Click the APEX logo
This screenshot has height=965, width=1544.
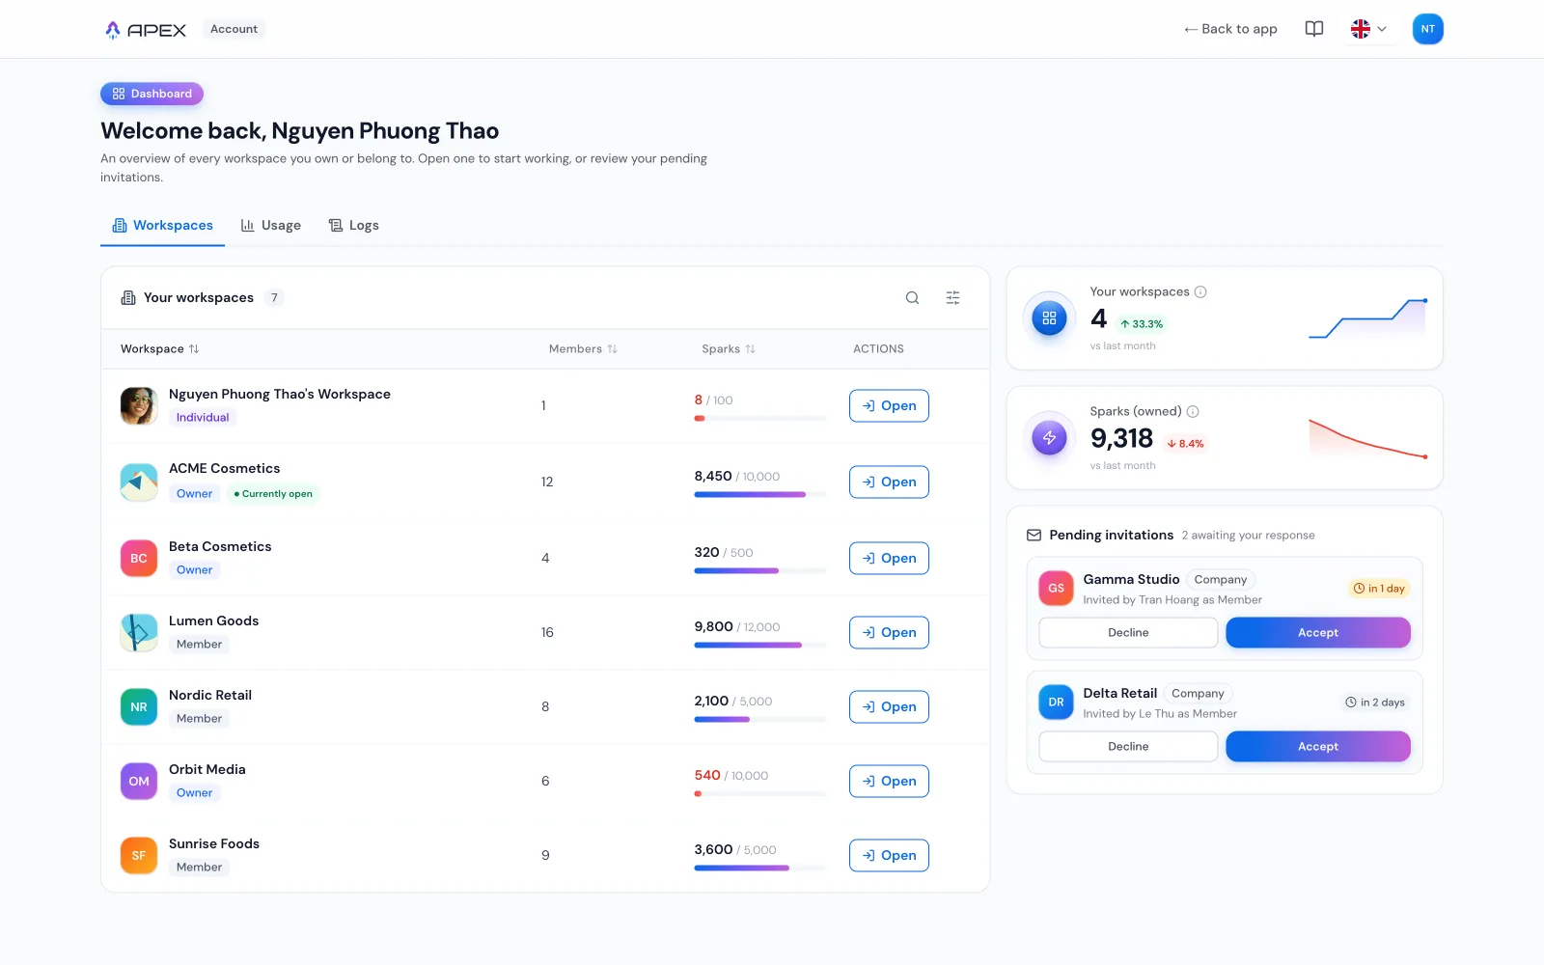click(x=145, y=29)
